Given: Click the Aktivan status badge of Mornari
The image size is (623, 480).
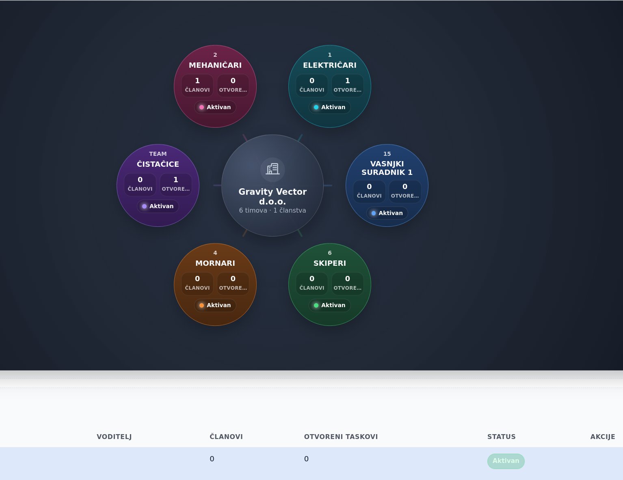Looking at the screenshot, I should [215, 305].
